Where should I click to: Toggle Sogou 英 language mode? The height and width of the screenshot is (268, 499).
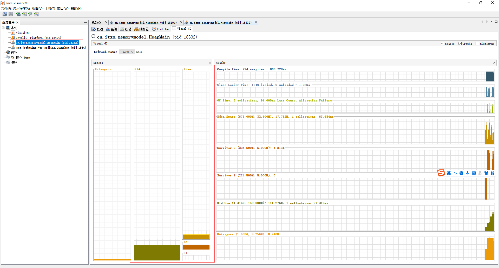coord(449,173)
